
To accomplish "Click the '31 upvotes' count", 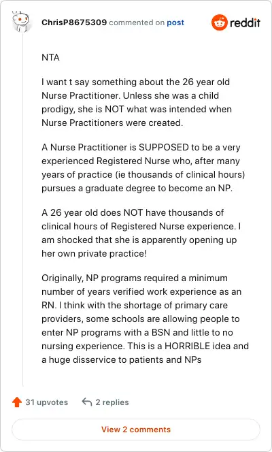I will coord(47,402).
